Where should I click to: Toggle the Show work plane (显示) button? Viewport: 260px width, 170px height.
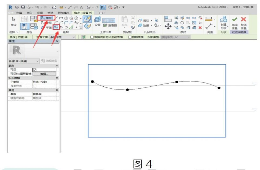109,20
